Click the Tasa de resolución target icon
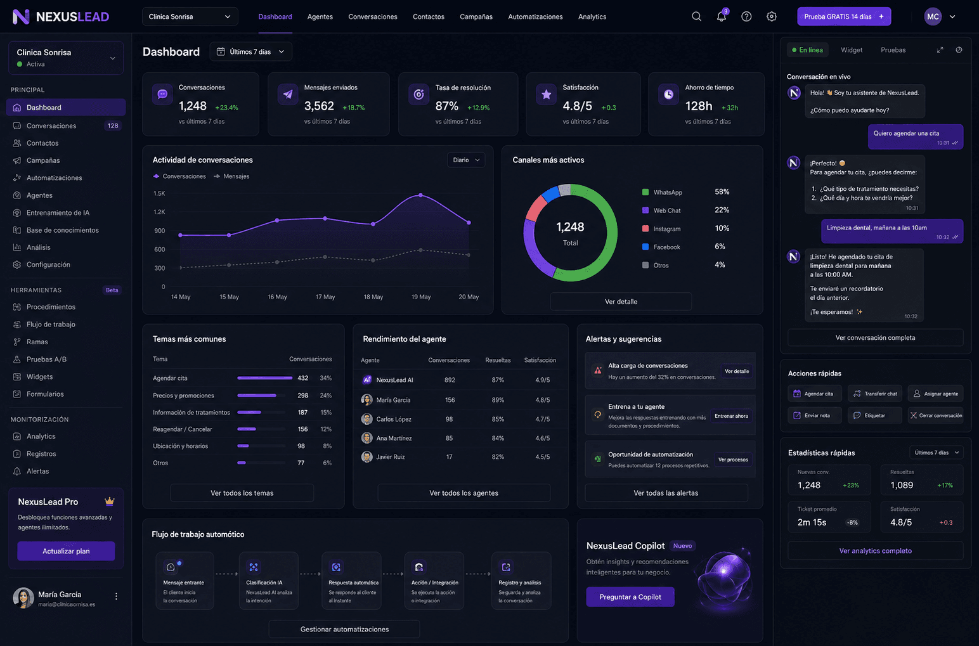The image size is (979, 646). click(x=418, y=94)
